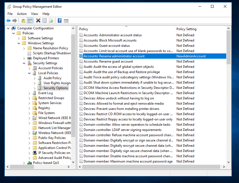Select the File System tree item

46,113
